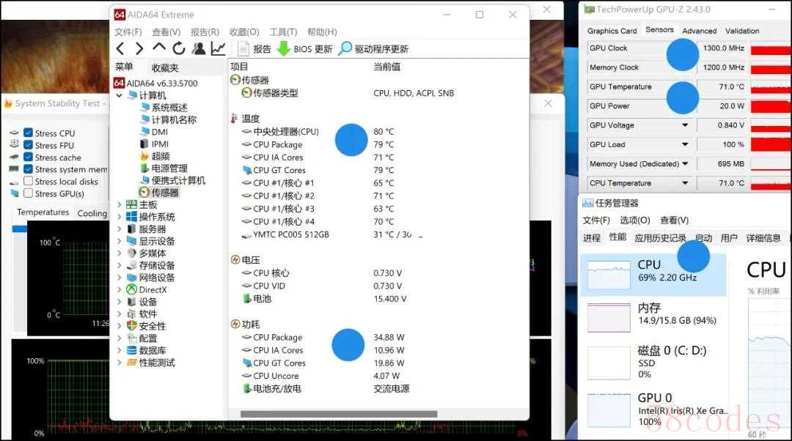The image size is (792, 441).
Task: Open AIDA64 文件(F) menu
Action: [128, 31]
